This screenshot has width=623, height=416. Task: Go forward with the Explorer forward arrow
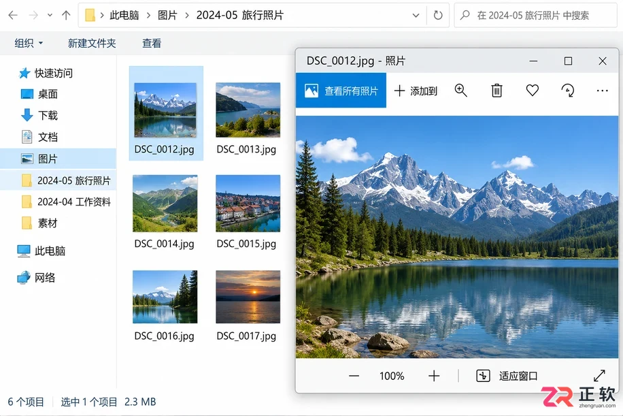(34, 16)
